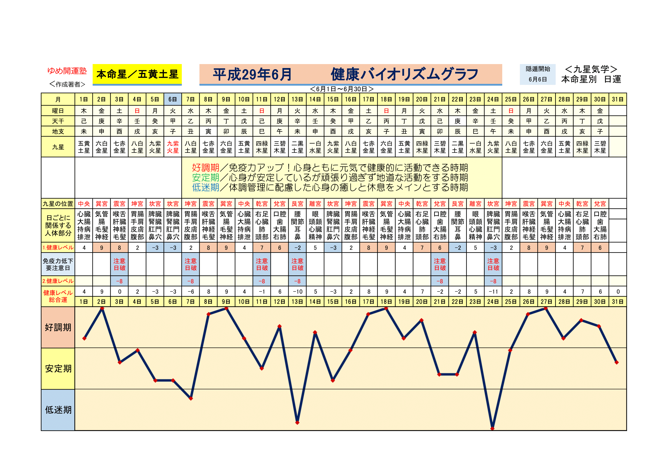Image resolution: width=669 pixels, height=473 pixels.
Task: Click the -11 total value under 24日
Action: pyautogui.click(x=493, y=291)
